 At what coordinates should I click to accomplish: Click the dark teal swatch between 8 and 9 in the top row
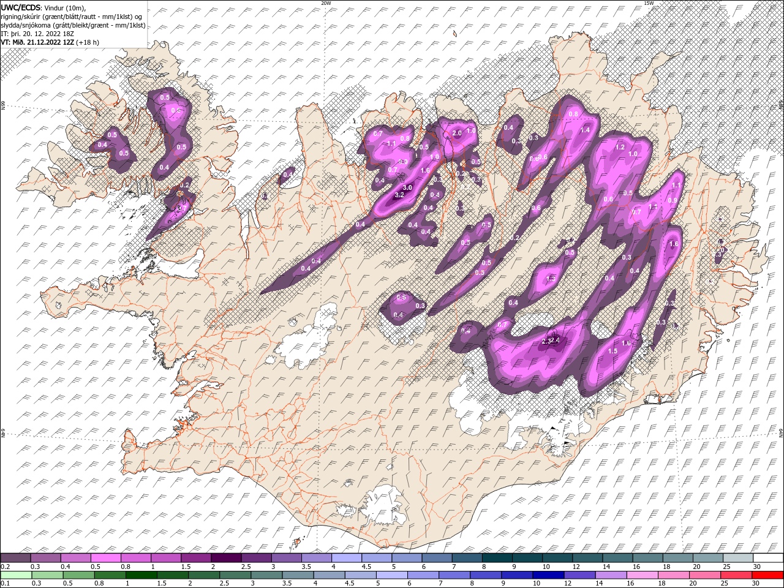tap(497, 558)
